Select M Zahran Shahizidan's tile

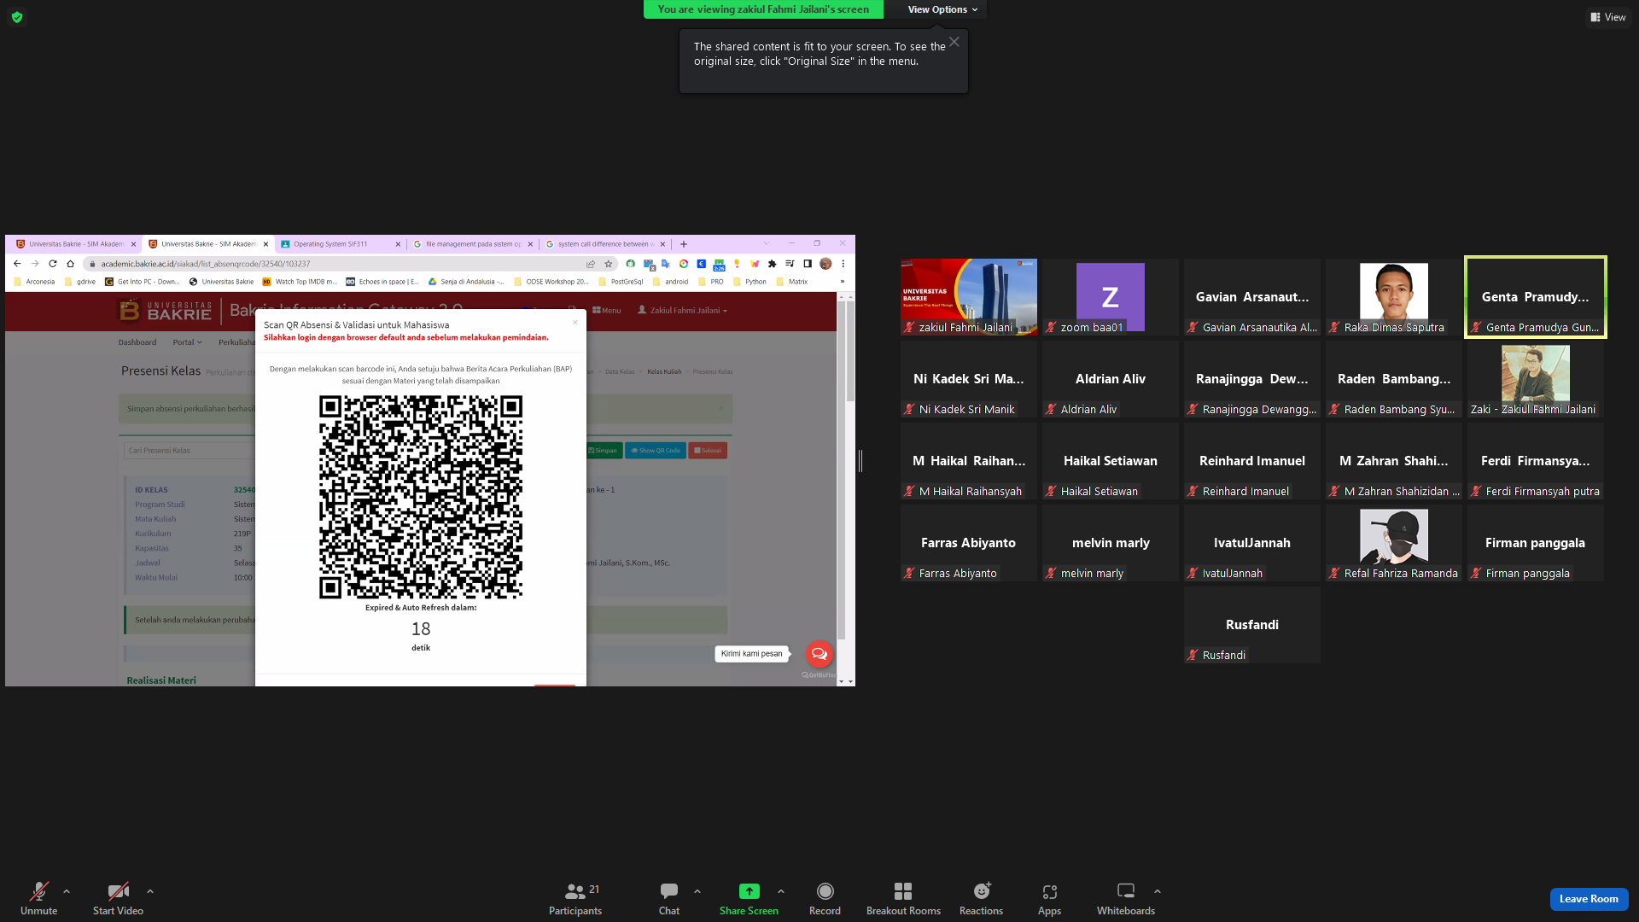[x=1393, y=461]
